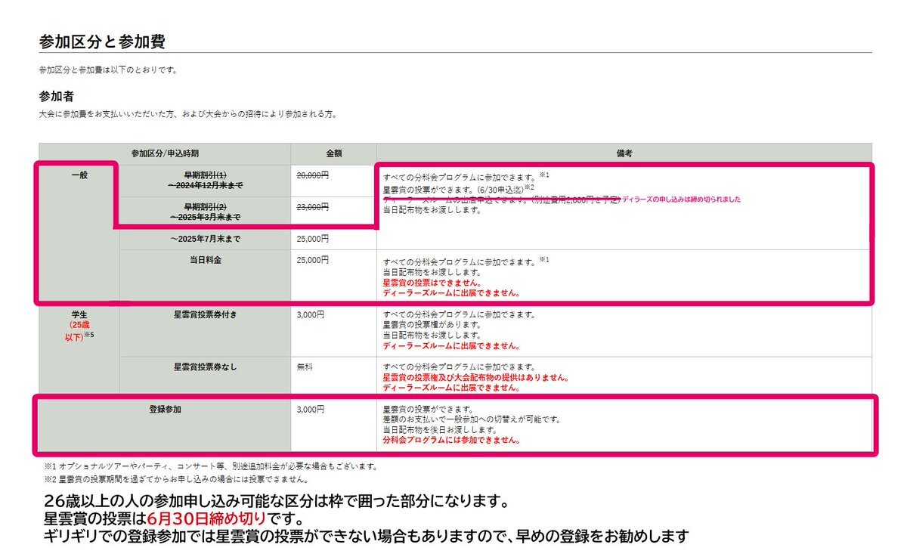Viewport: 907px width, 560px height.
Task: Click the pink ディーラーズの申し込みは締め切られました notice
Action: (682, 200)
